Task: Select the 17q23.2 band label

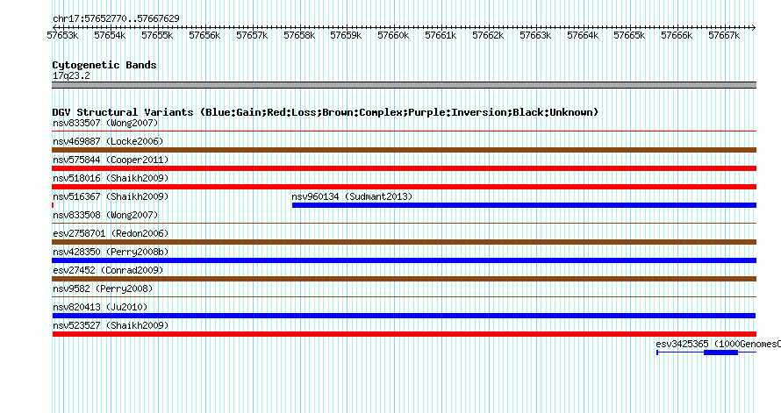Action: click(71, 75)
